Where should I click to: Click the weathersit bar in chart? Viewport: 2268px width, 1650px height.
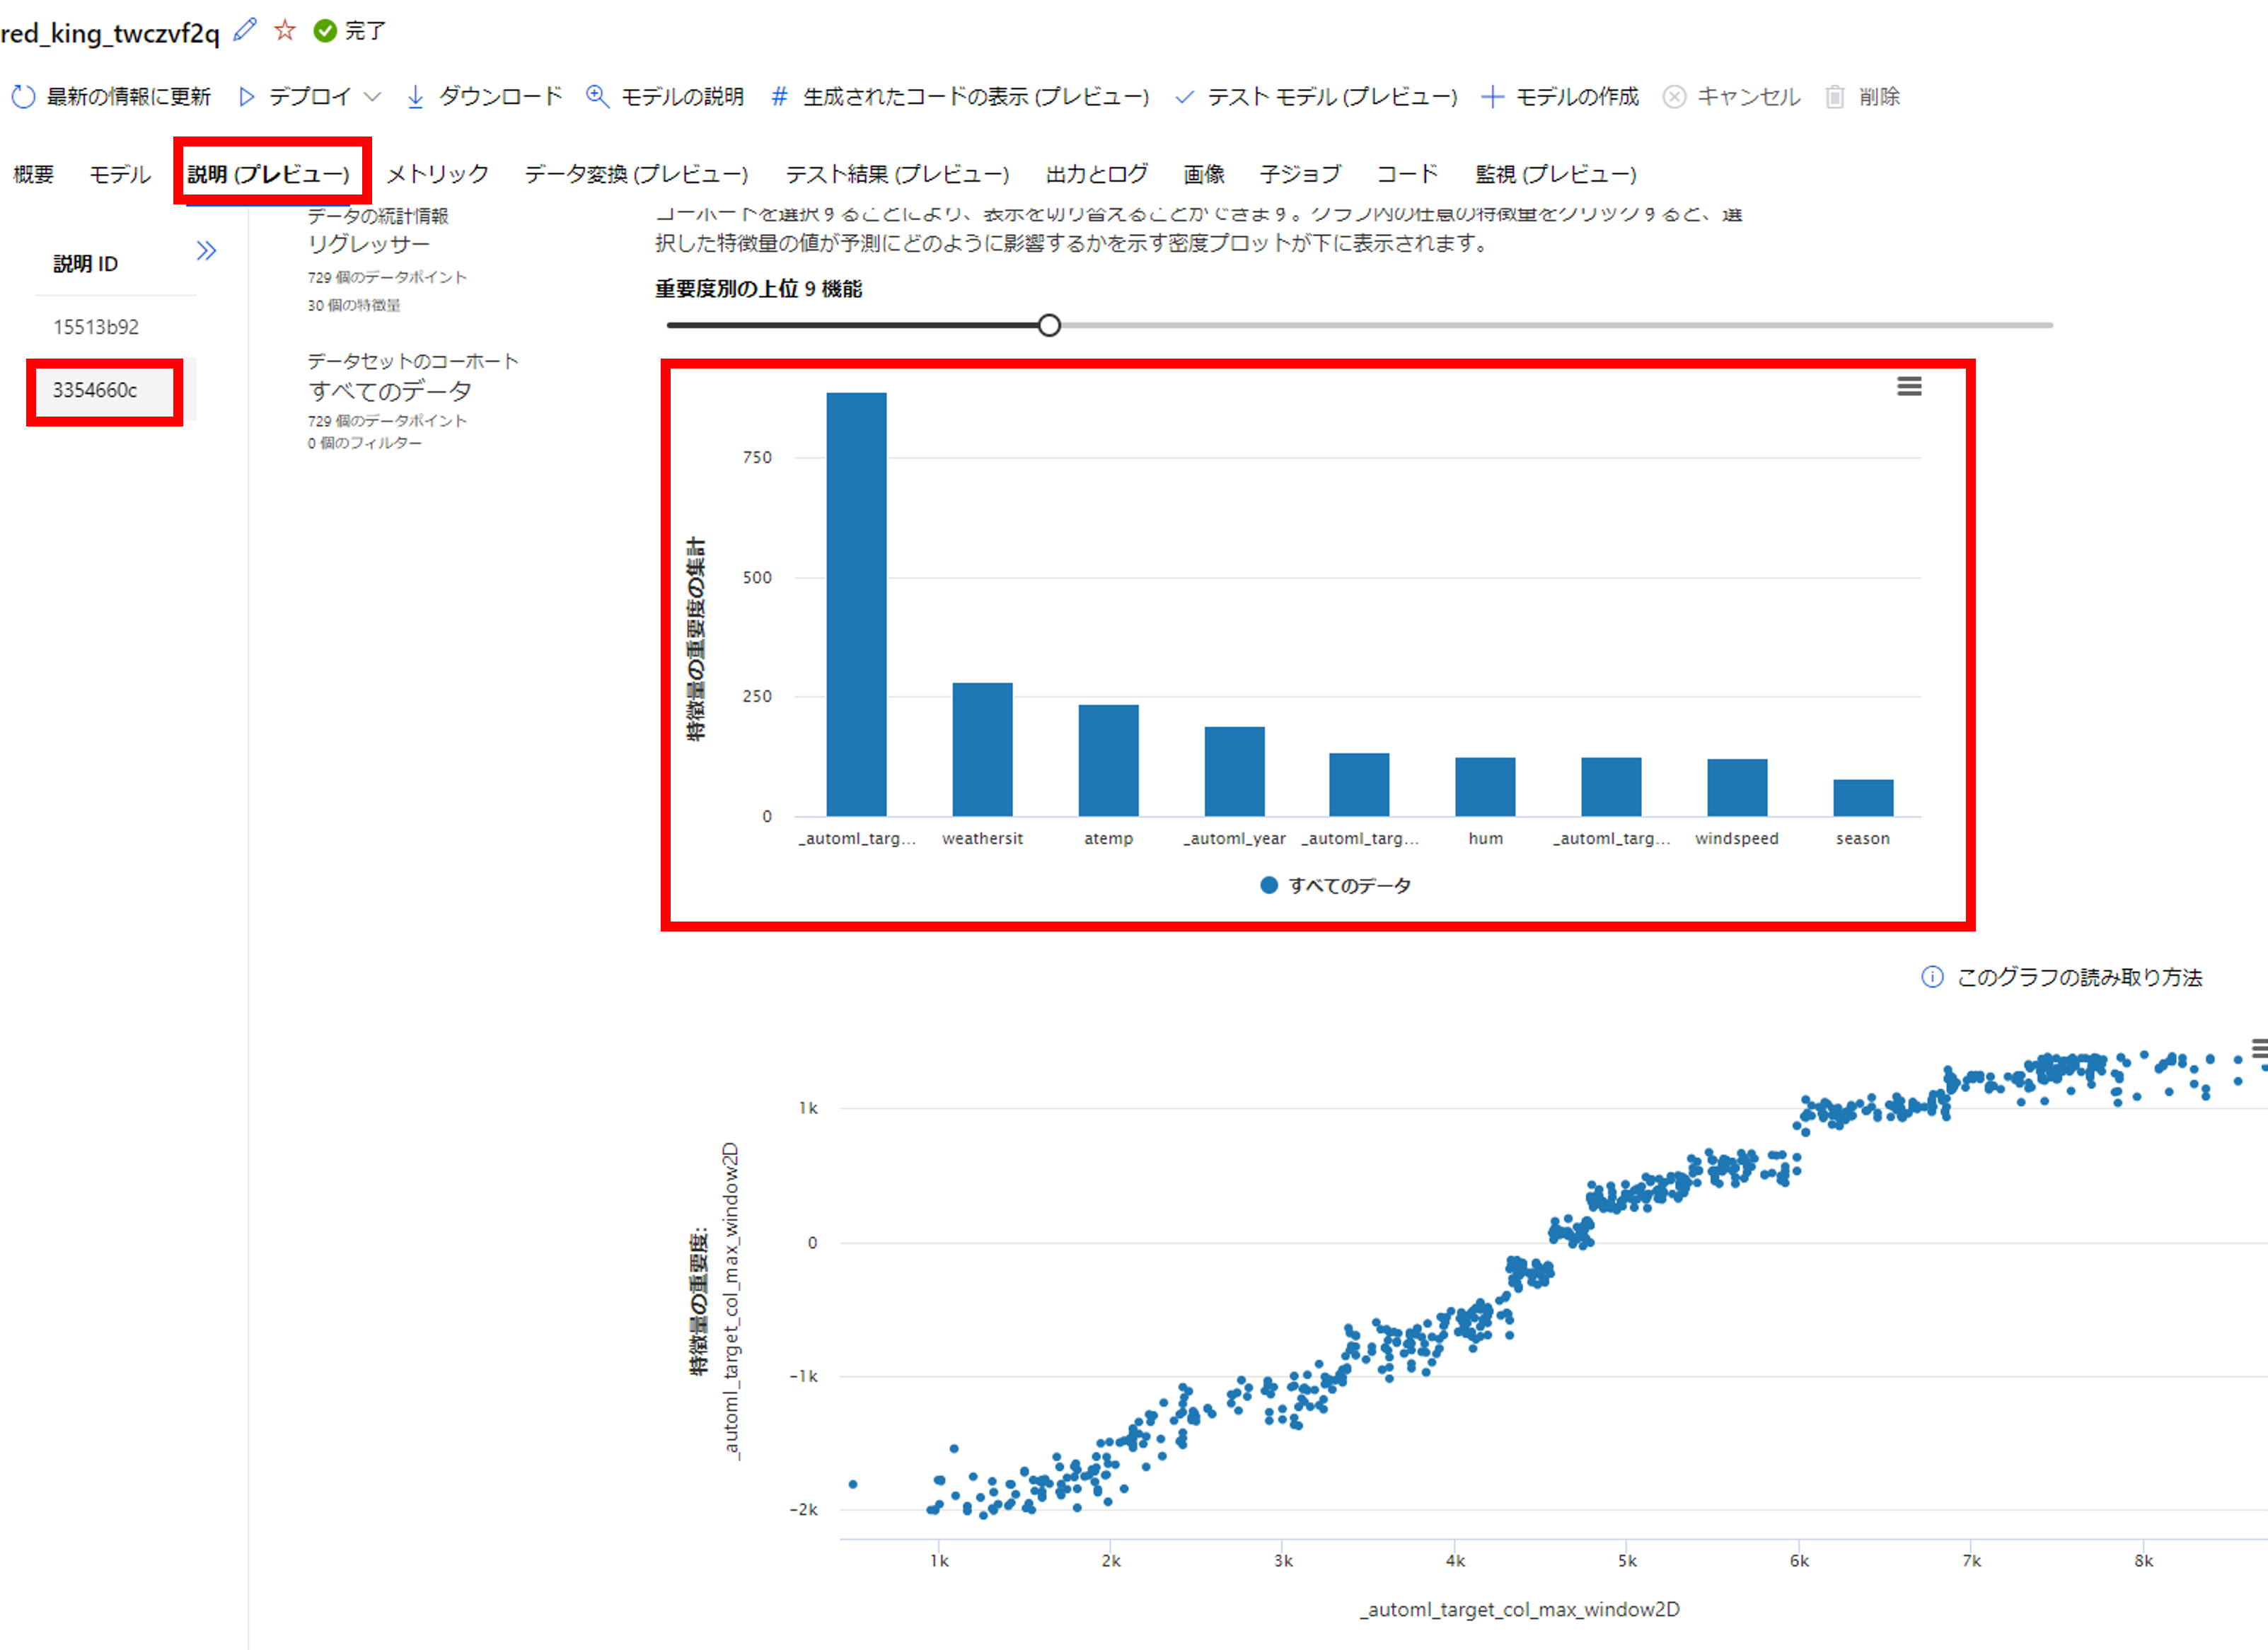point(982,748)
